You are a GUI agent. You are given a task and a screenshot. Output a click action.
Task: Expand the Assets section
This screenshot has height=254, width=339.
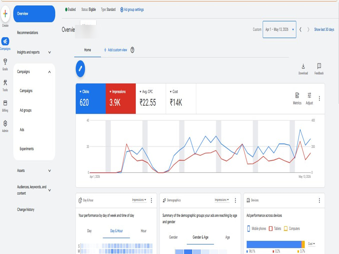coord(49,171)
